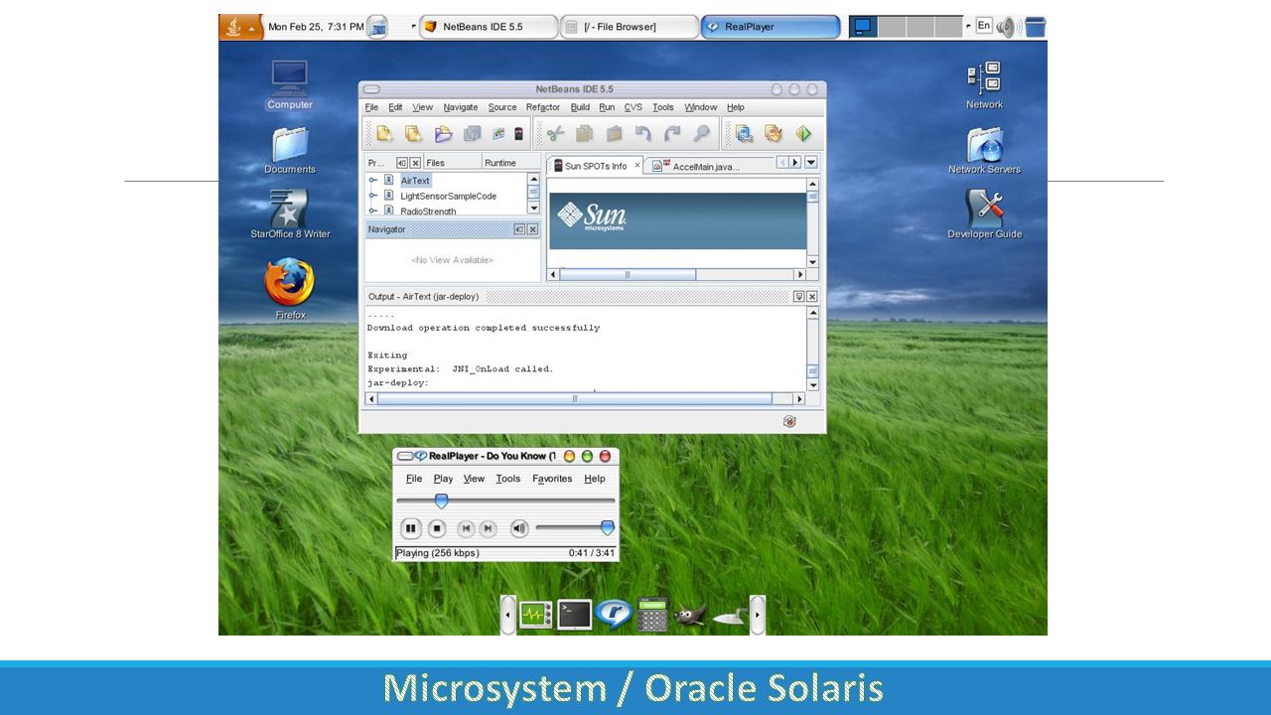Screen dimensions: 1271x715
Task: Click the Find magnifier icon in NetBeans toolbar
Action: [x=701, y=134]
